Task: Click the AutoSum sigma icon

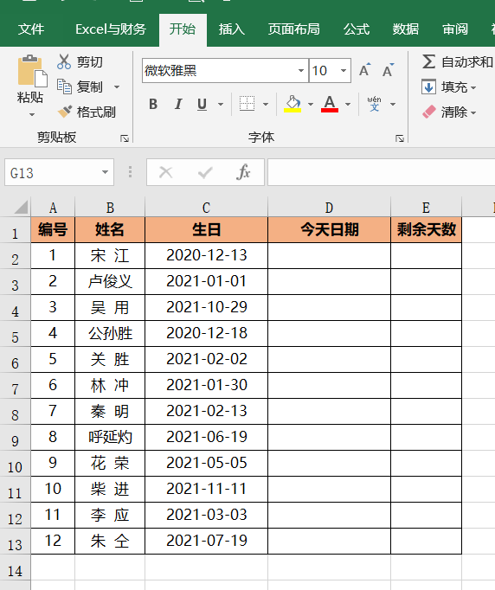Action: tap(428, 61)
